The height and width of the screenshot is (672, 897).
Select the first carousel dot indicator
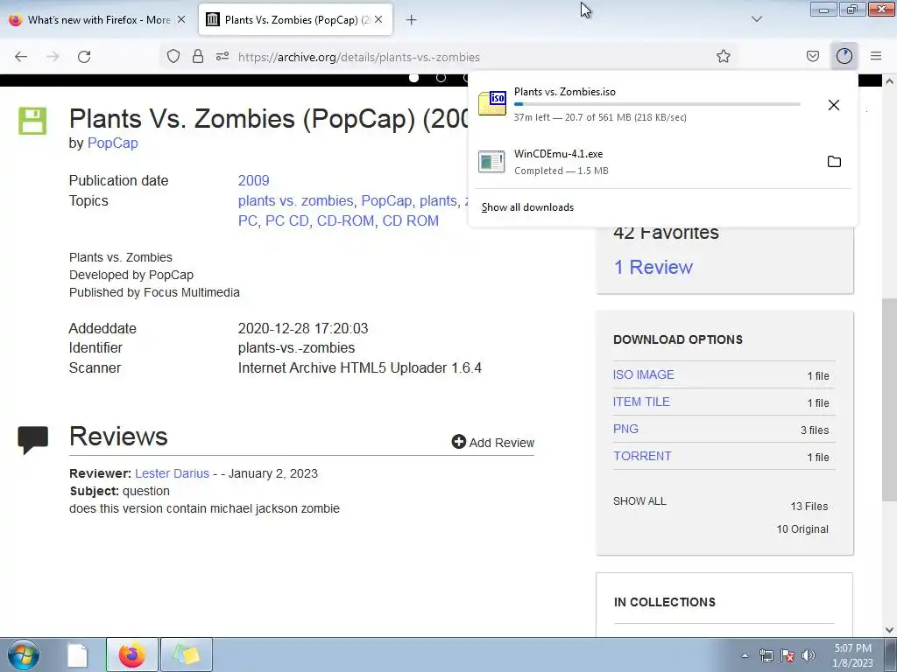(413, 78)
